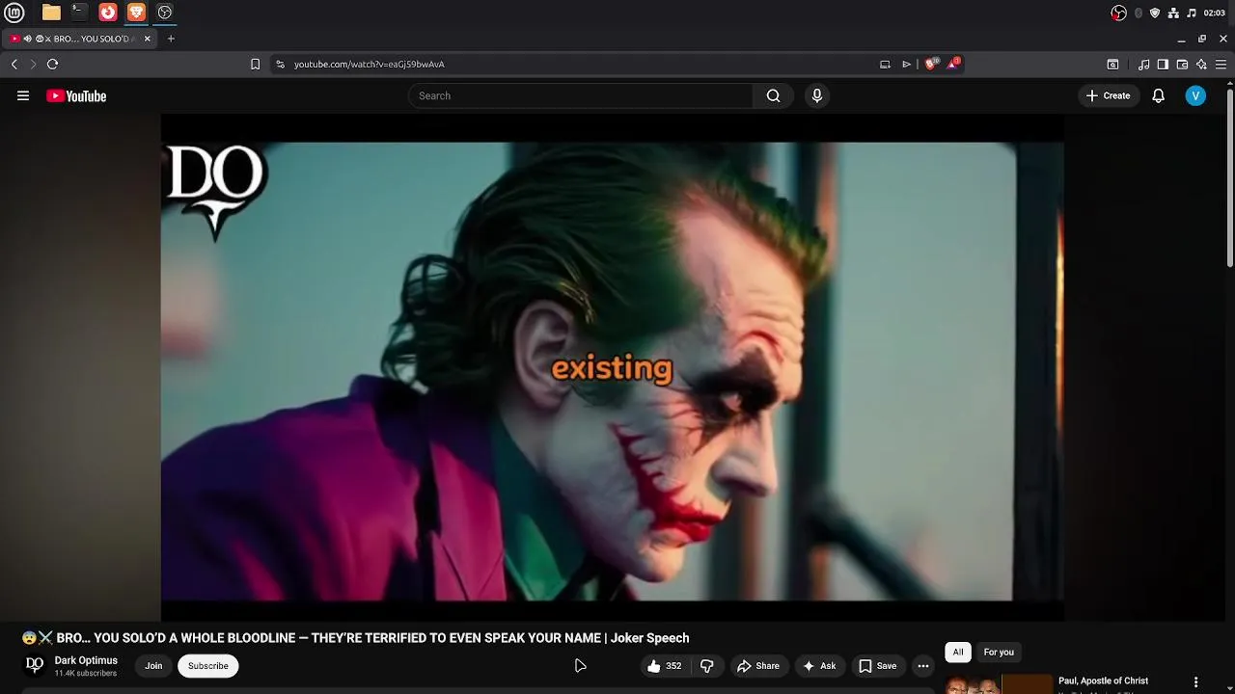Open the music note sound tray icon
The image size is (1235, 694).
(x=1192, y=13)
